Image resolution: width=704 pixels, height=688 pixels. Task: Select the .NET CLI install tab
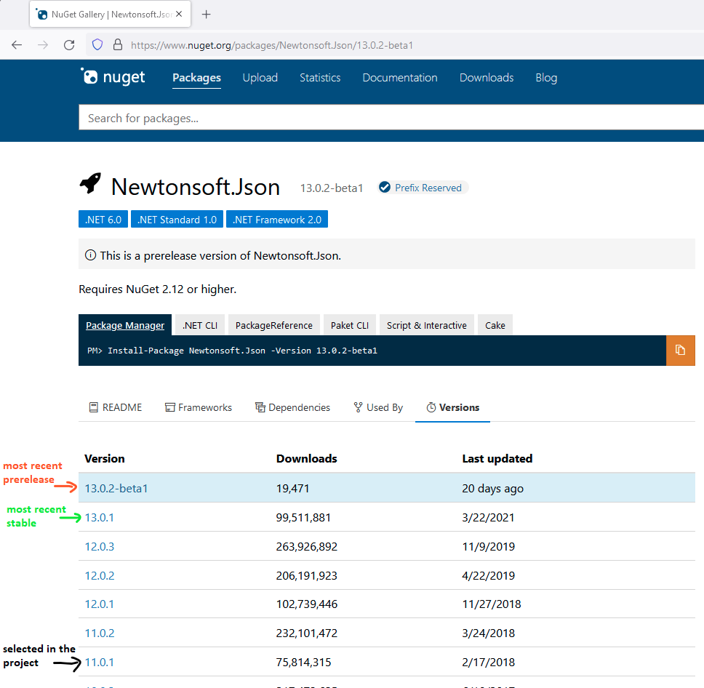(200, 325)
